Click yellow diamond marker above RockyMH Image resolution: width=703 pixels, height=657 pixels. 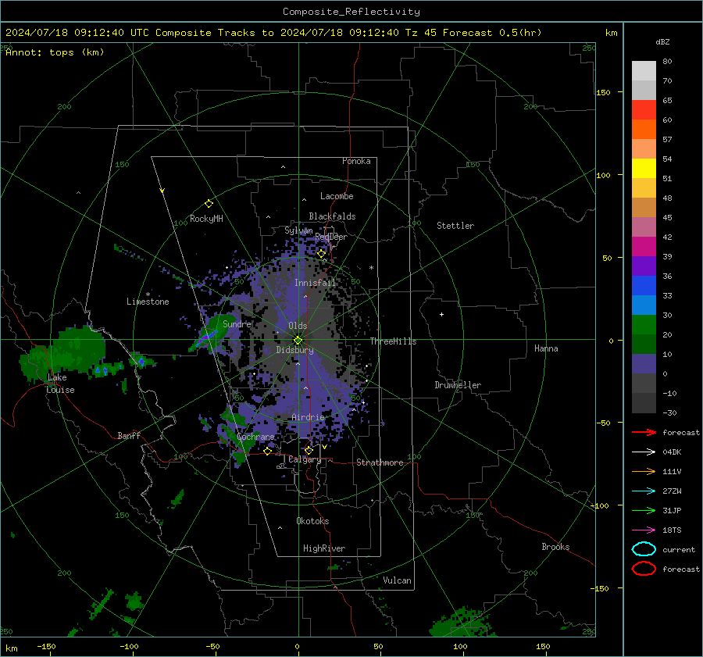tap(209, 204)
